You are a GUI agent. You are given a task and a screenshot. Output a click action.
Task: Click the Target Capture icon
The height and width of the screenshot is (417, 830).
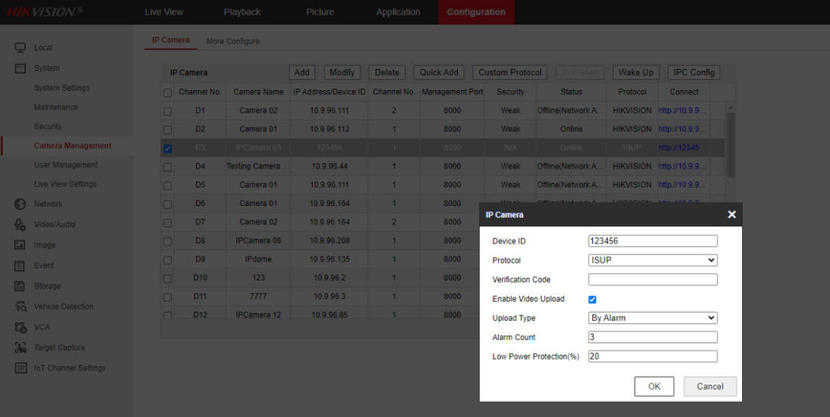click(x=20, y=347)
